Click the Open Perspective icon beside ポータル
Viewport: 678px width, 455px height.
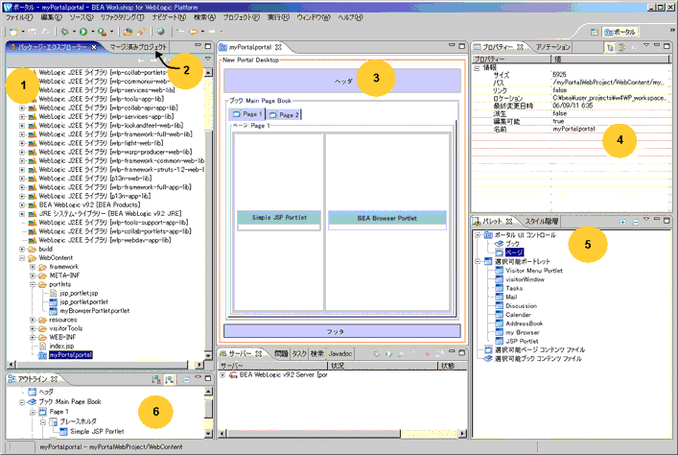(x=595, y=32)
